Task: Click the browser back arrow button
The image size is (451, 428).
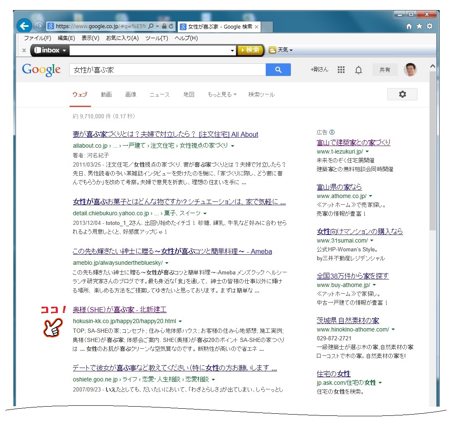Action: pos(24,26)
